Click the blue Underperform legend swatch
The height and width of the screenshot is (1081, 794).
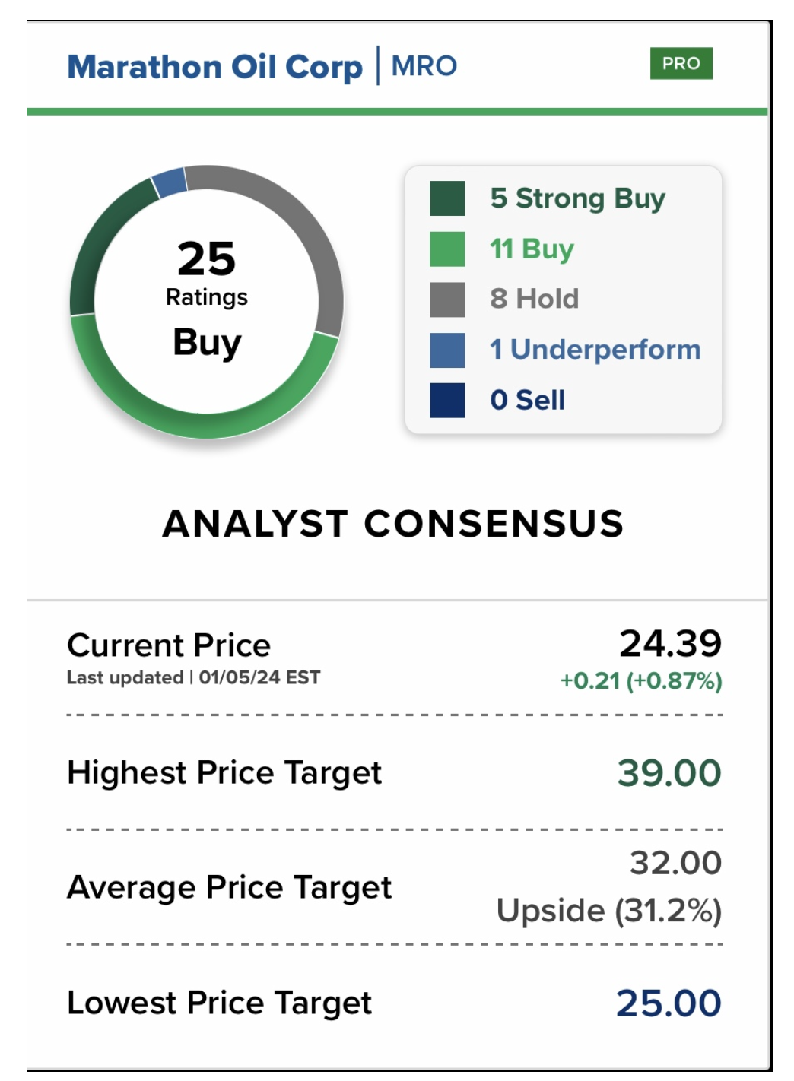pos(447,350)
